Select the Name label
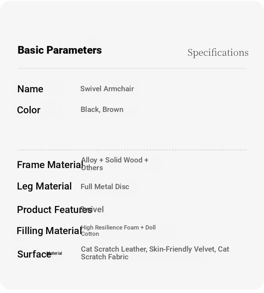 (30, 89)
